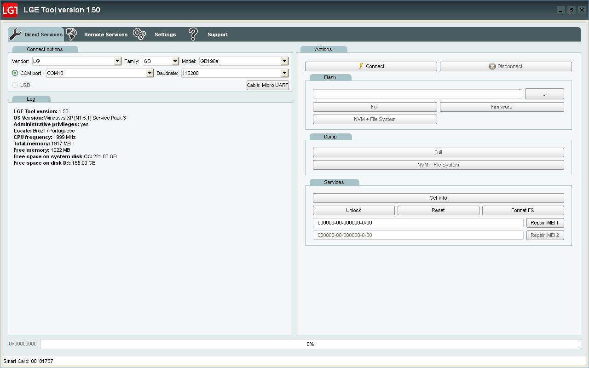Click the Full button under Flash
This screenshot has height=368, width=589.
click(375, 107)
